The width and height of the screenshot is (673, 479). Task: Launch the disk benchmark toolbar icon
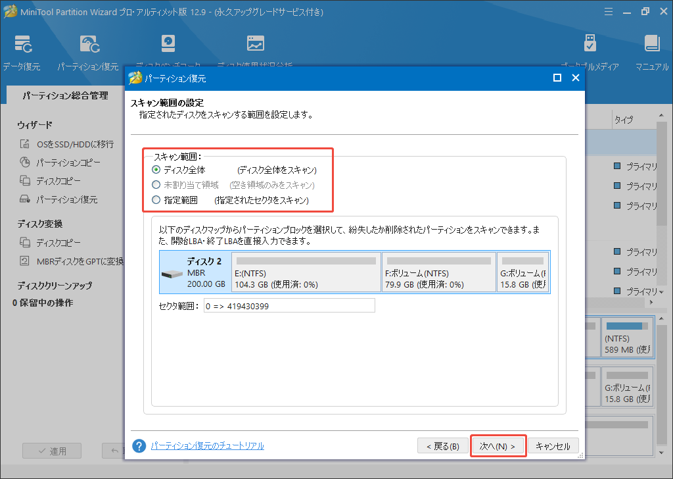168,43
